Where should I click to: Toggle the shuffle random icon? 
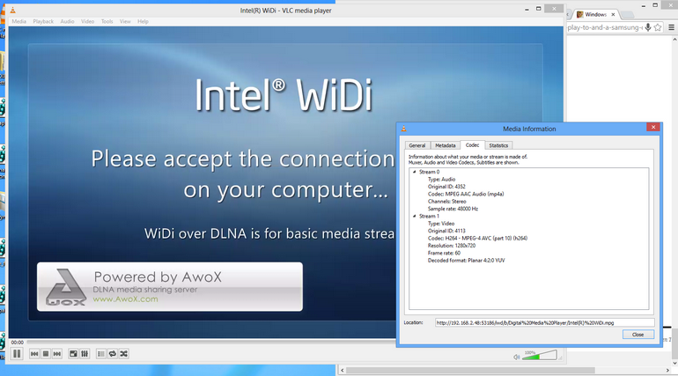(x=123, y=354)
